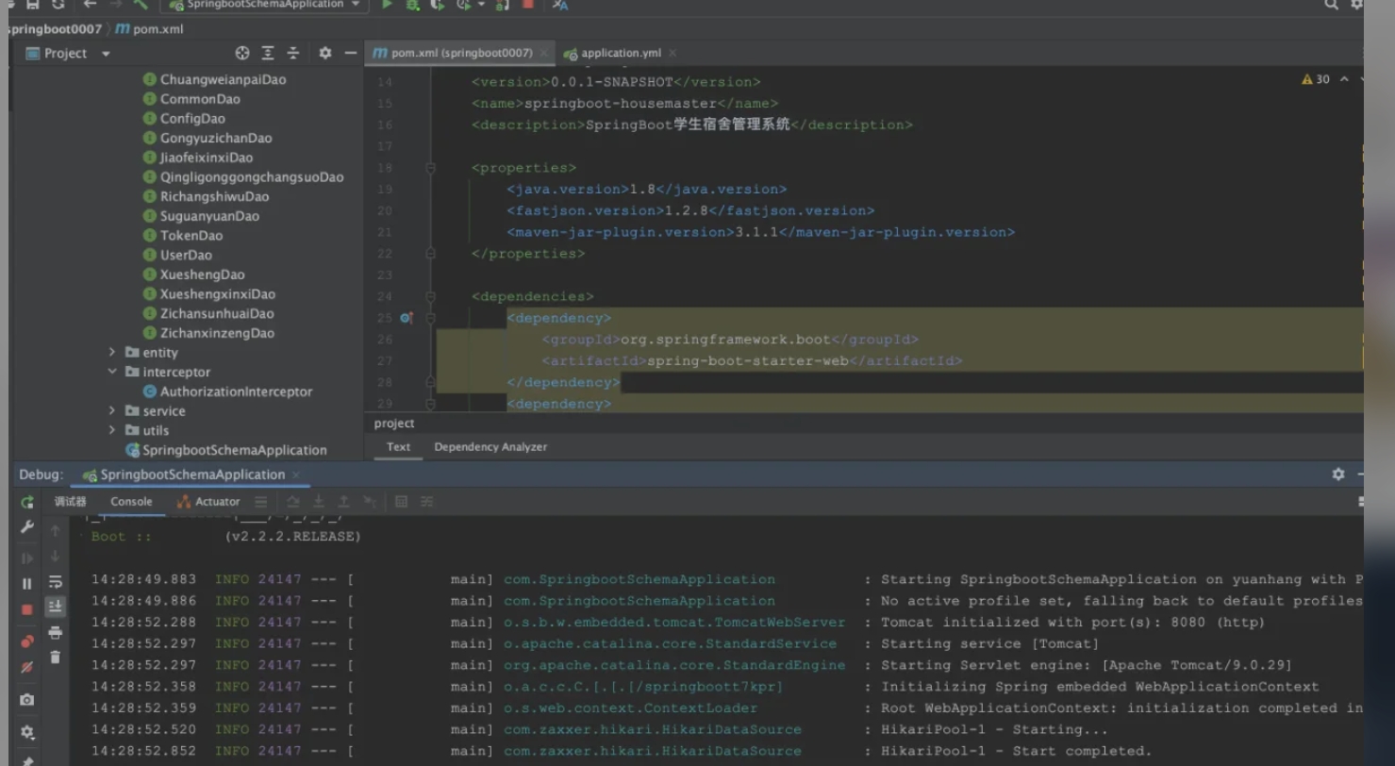Select the Text tab below editor
Image resolution: width=1395 pixels, height=766 pixels.
399,447
